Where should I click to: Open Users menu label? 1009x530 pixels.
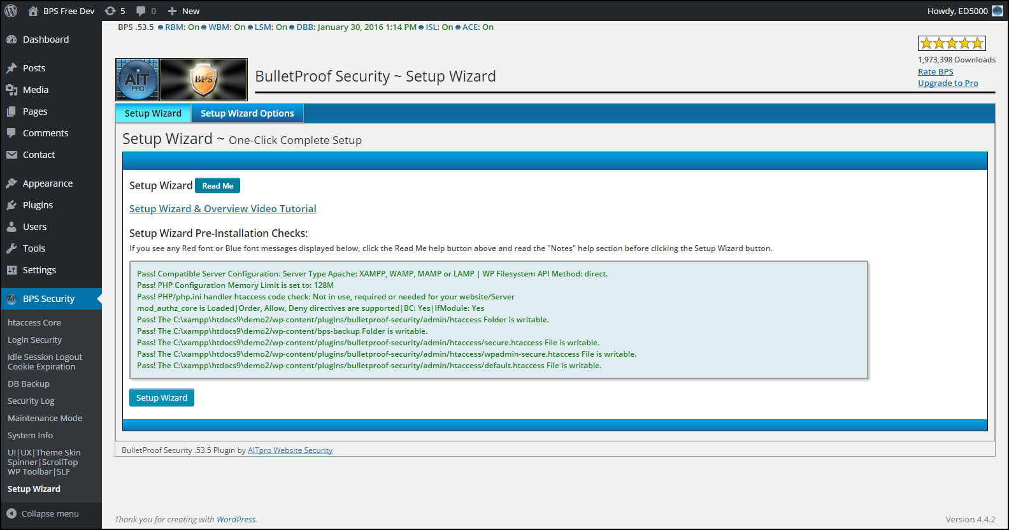(x=34, y=227)
